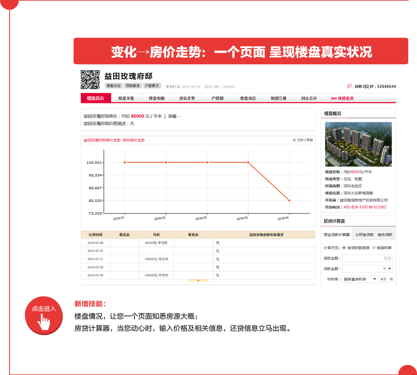Click the 房贷计算器 panel heading
417x375 pixels.
(334, 221)
